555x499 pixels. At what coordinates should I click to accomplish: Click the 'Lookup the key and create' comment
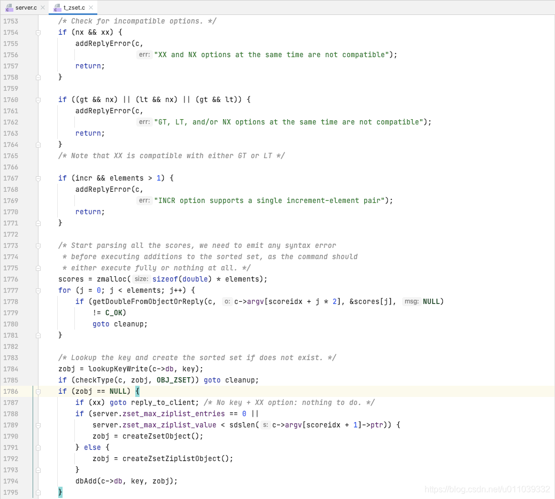197,357
